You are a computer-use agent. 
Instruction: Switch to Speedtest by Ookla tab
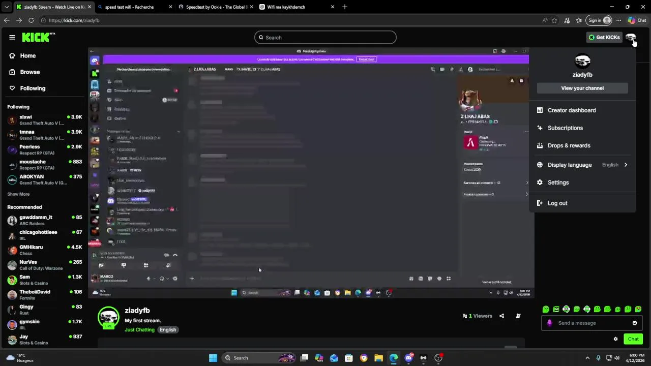click(x=215, y=7)
